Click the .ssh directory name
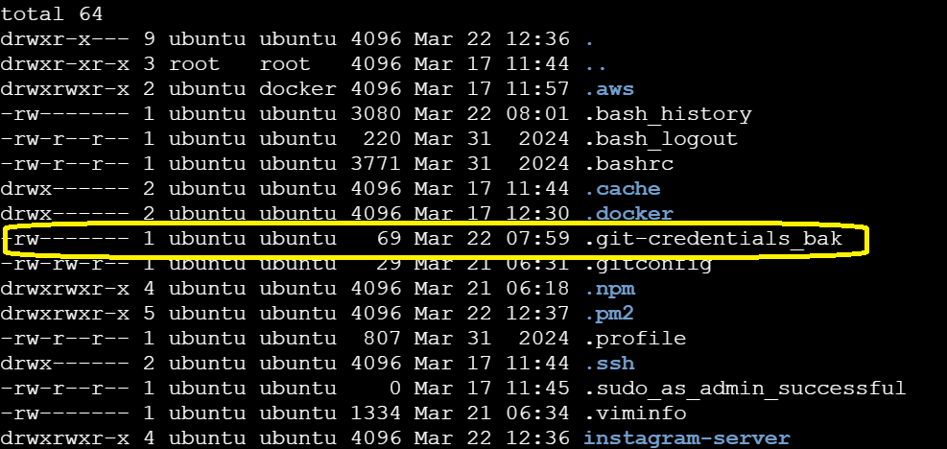This screenshot has width=947, height=449. [x=609, y=364]
